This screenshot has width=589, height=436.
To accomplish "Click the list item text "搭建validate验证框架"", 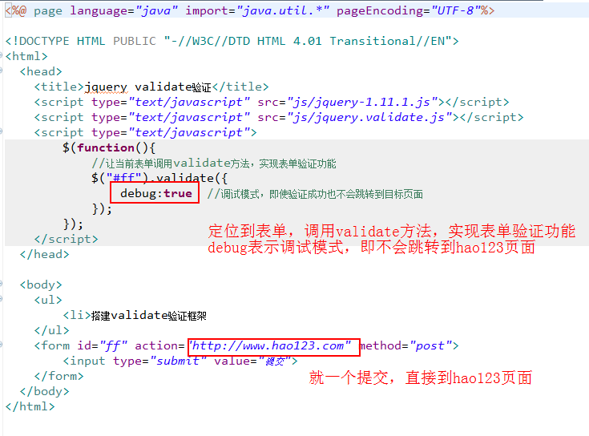I will 149,316.
